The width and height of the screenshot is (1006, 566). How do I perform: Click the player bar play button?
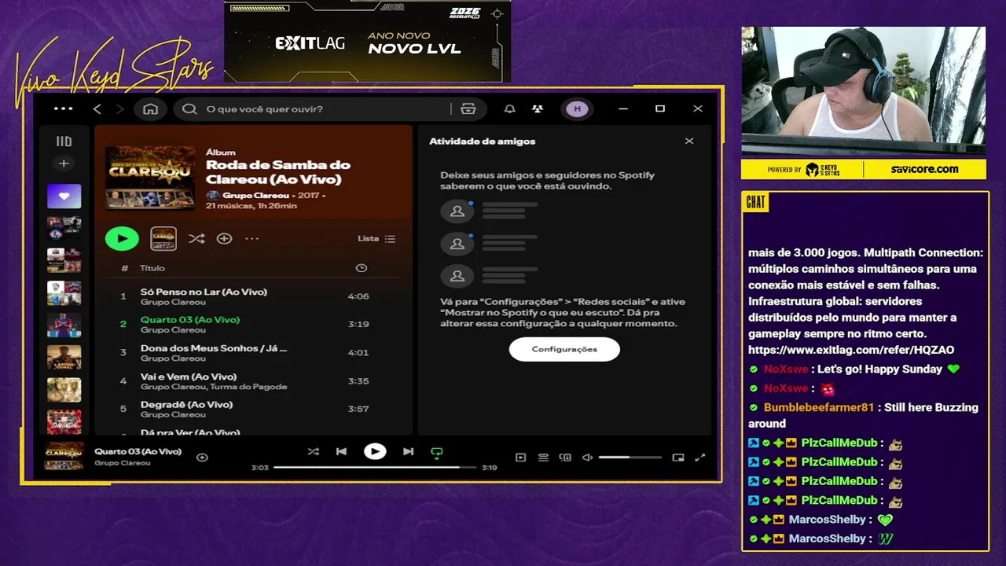click(x=375, y=451)
